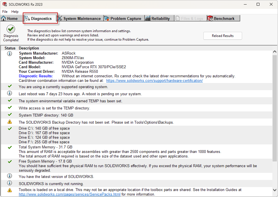Click the Benchmark tab stopwatch icon
Viewport: 278px width, 197px height.
click(x=210, y=18)
